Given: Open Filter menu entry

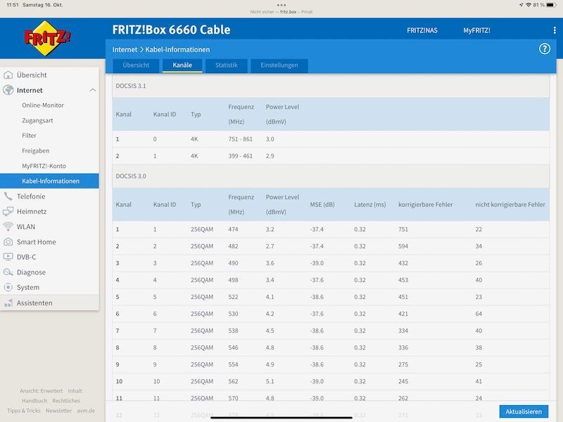Looking at the screenshot, I should tap(29, 136).
